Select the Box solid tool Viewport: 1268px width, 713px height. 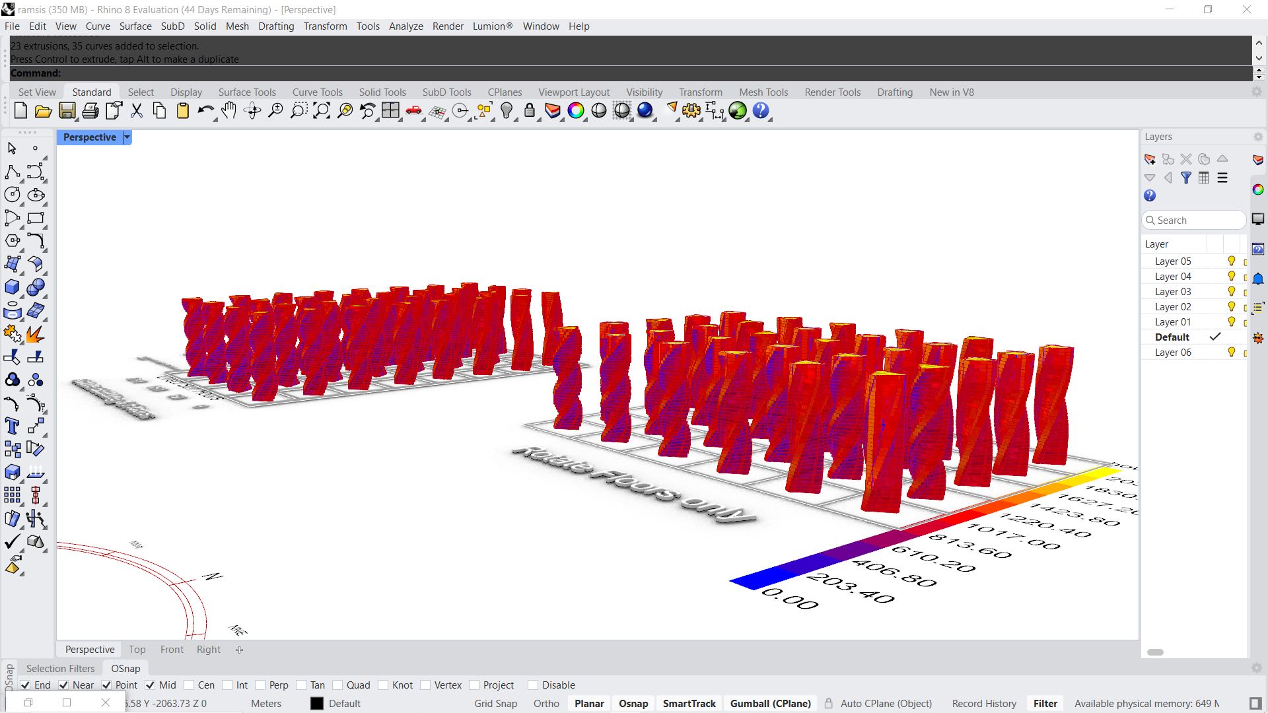coord(12,287)
